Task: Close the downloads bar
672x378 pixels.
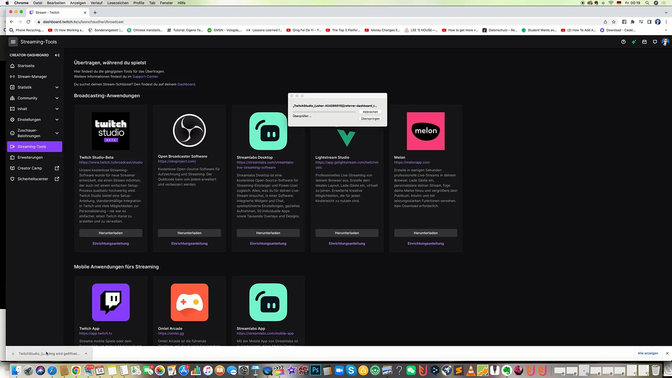Action: [x=667, y=353]
